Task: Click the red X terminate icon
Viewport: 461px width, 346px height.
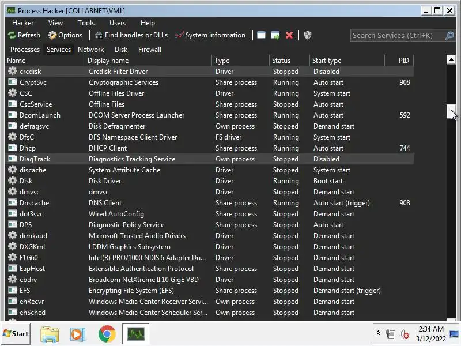Action: [289, 35]
